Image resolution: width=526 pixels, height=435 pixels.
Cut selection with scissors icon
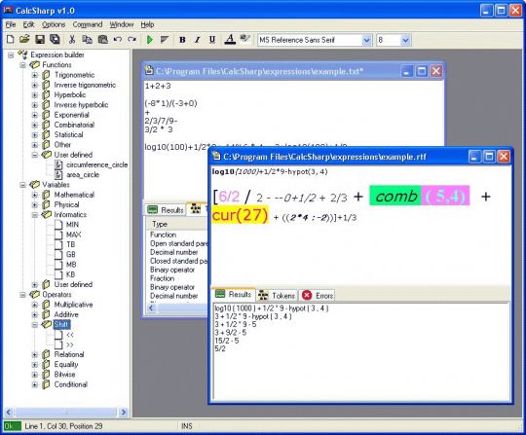coord(72,40)
